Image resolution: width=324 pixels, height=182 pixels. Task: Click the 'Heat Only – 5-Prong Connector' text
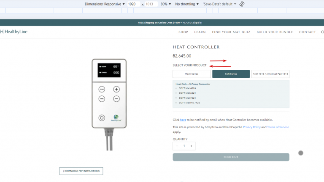193,84
